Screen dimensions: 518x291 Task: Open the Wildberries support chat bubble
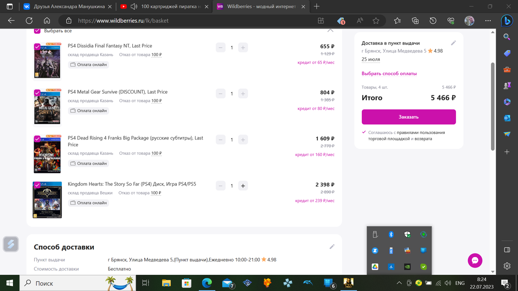pos(475,260)
